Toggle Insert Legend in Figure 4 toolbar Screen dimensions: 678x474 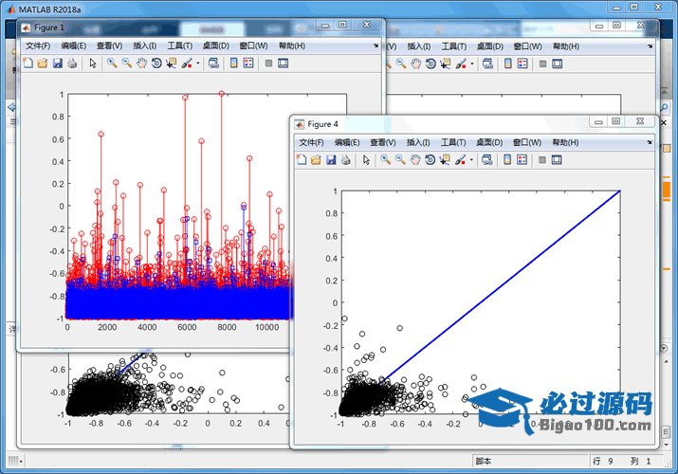pyautogui.click(x=522, y=160)
